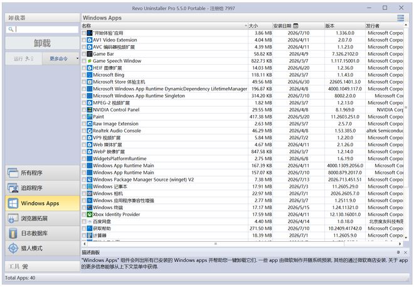Click the Xbox Identity Provider icon
The image size is (414, 287).
(90, 214)
